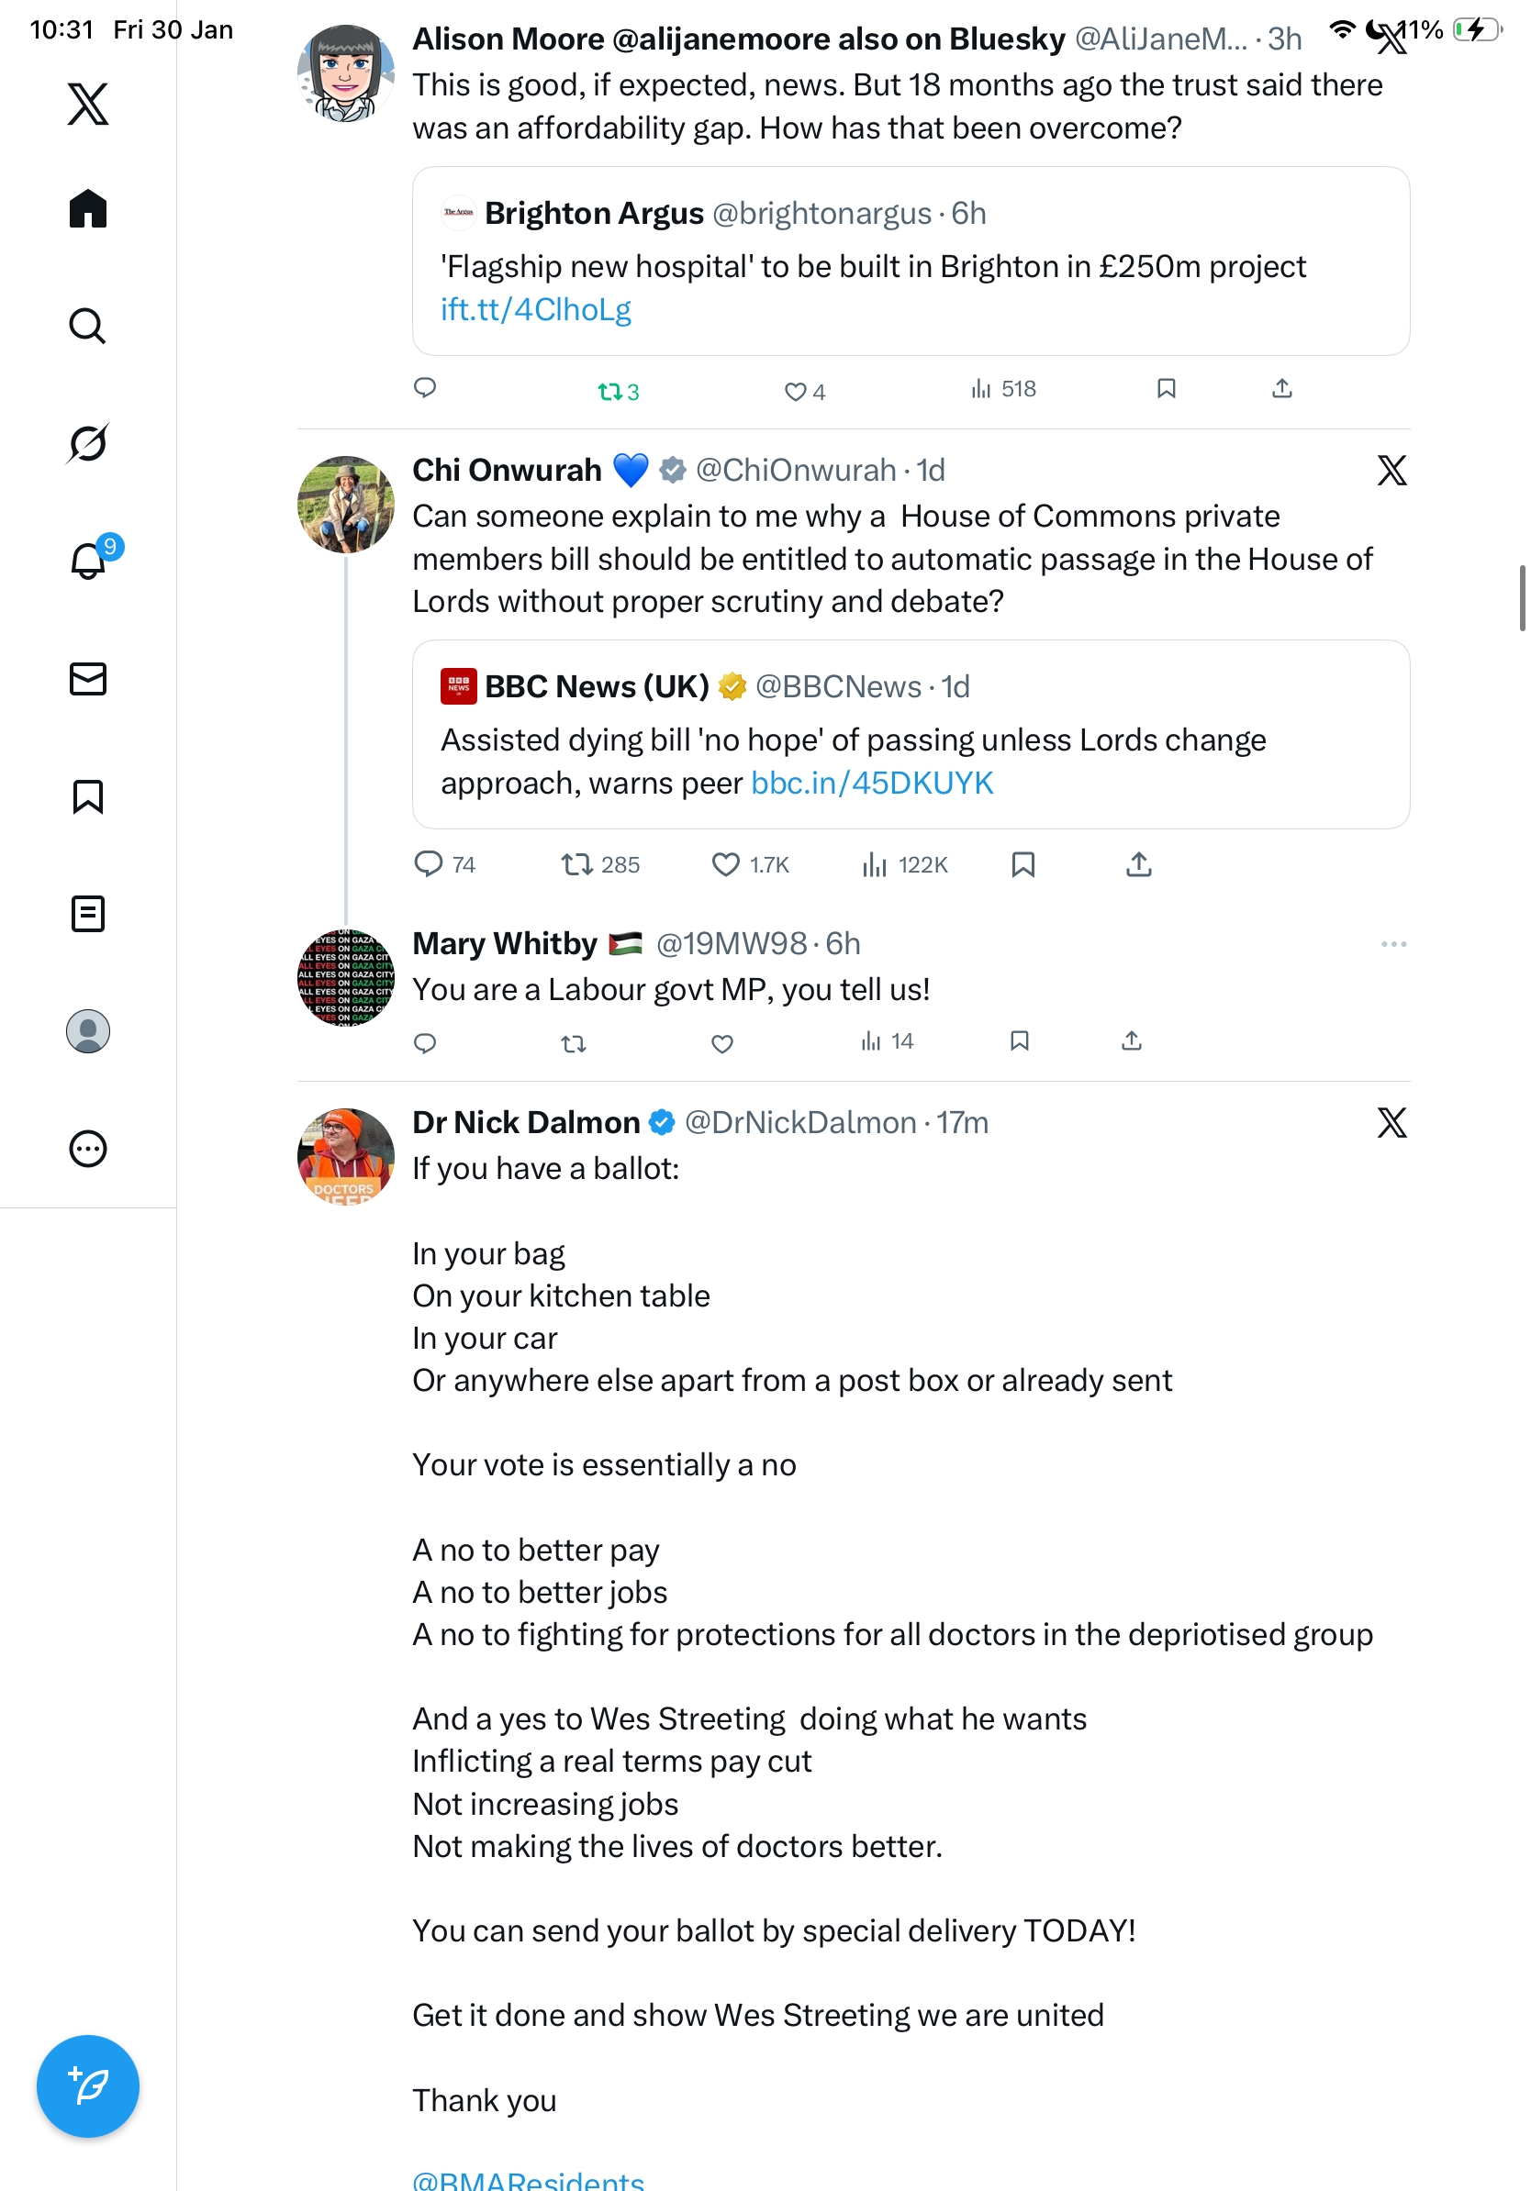The width and height of the screenshot is (1531, 2191).
Task: Open more options on Mary Whitby's reply
Action: pos(1392,944)
